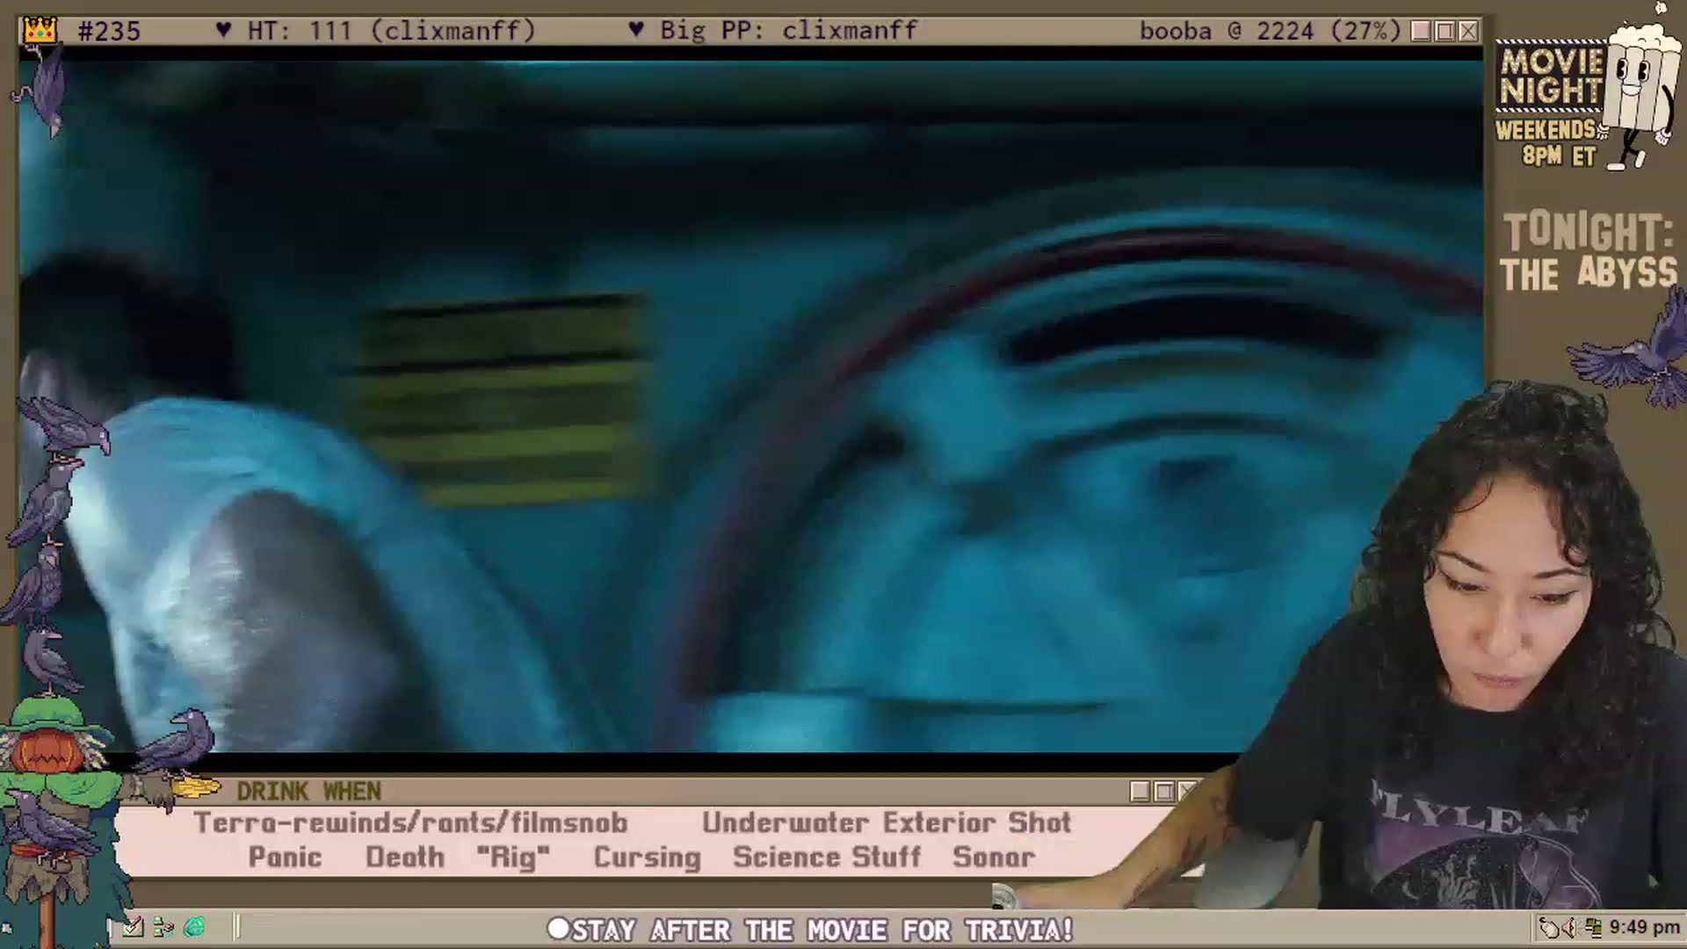Minimize the main movie window
This screenshot has width=1687, height=949.
(x=1421, y=32)
